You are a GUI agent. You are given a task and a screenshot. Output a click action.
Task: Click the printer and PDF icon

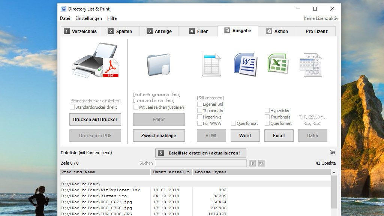coord(95,60)
